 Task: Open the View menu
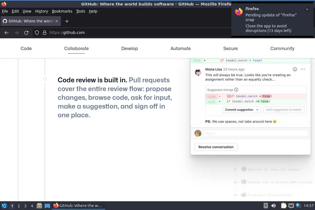(27, 11)
